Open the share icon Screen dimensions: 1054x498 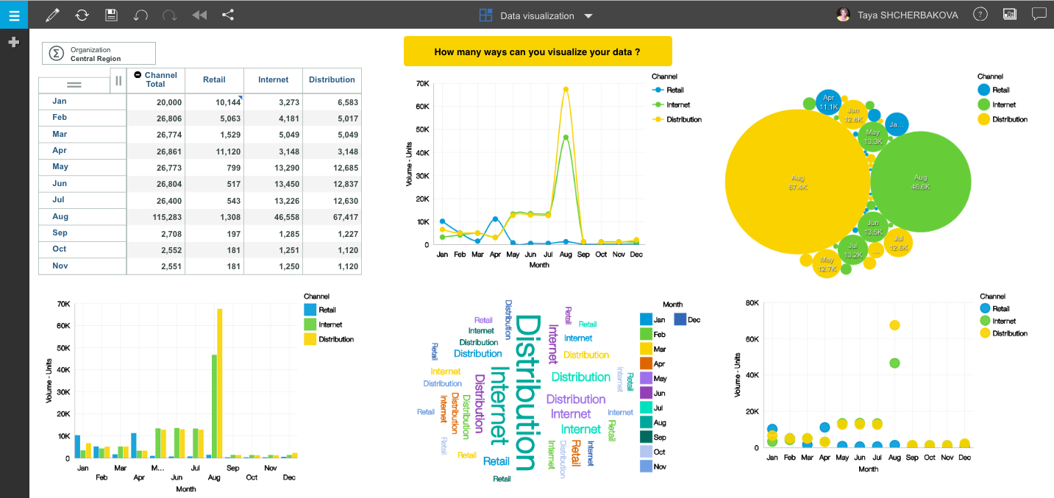click(x=228, y=15)
